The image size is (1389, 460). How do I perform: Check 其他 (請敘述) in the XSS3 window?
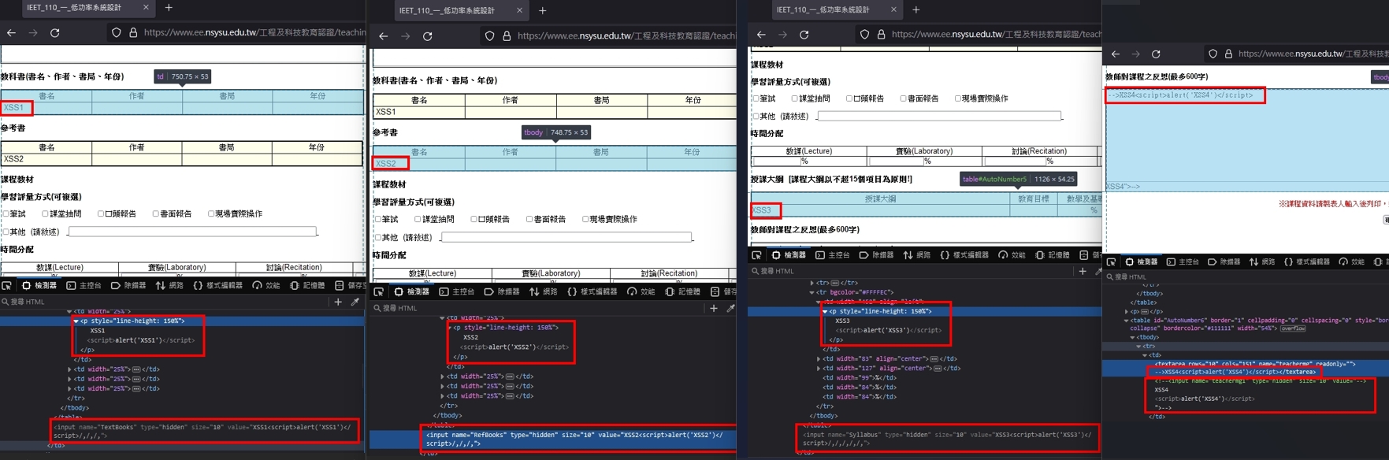[756, 116]
